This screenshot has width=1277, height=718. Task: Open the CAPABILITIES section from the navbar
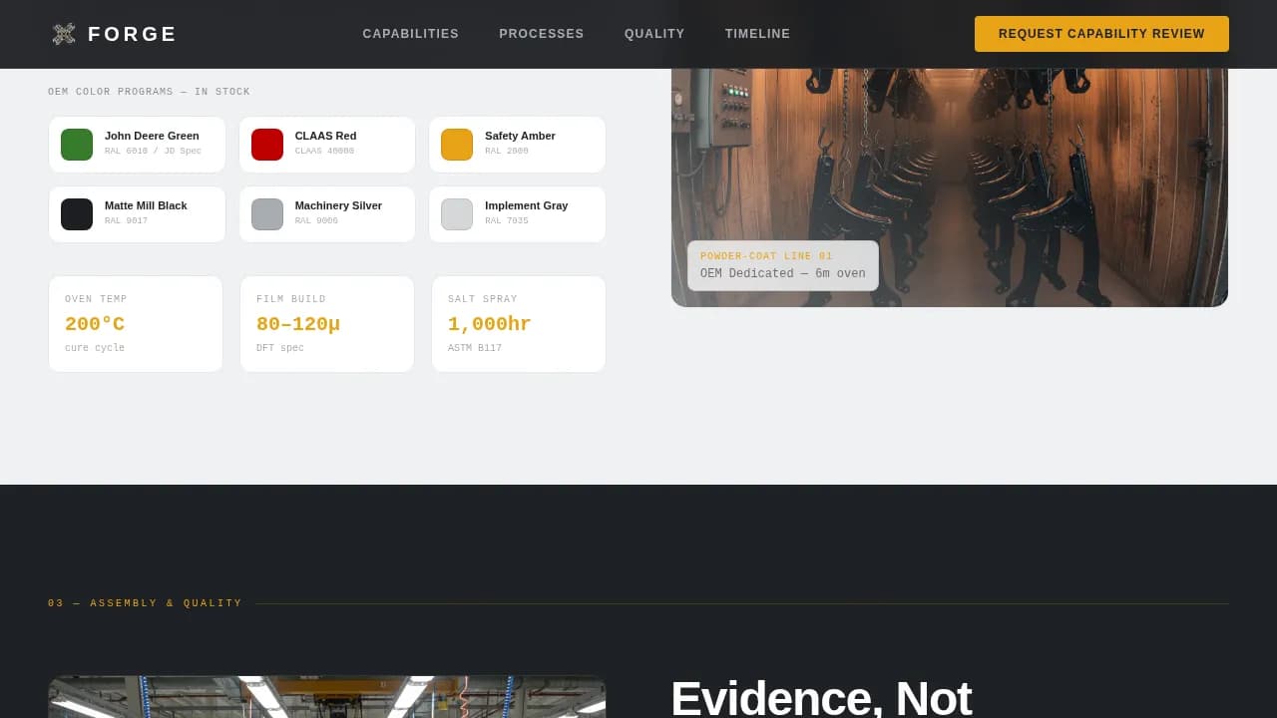(x=410, y=33)
